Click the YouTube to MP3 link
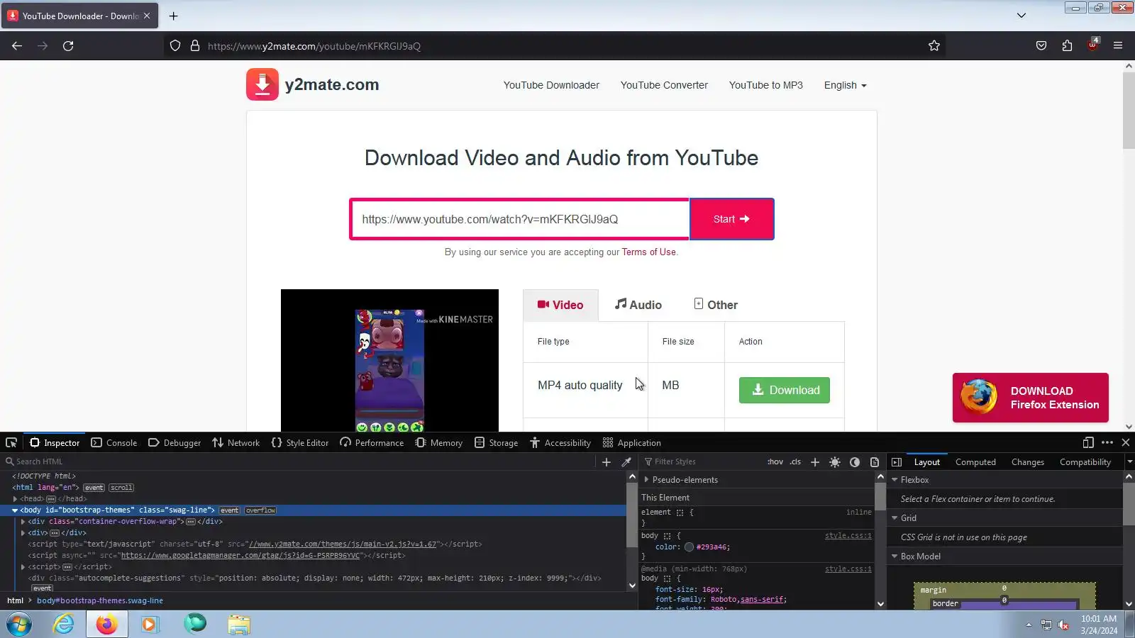The image size is (1135, 638). tap(766, 85)
